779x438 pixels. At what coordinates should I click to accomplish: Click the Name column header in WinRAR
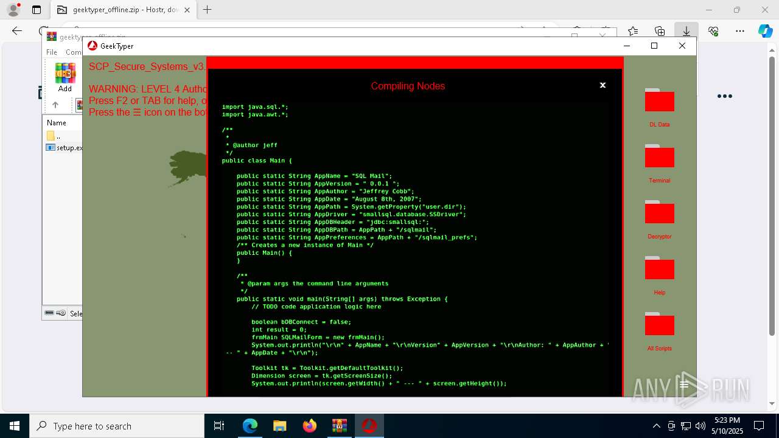pos(57,122)
